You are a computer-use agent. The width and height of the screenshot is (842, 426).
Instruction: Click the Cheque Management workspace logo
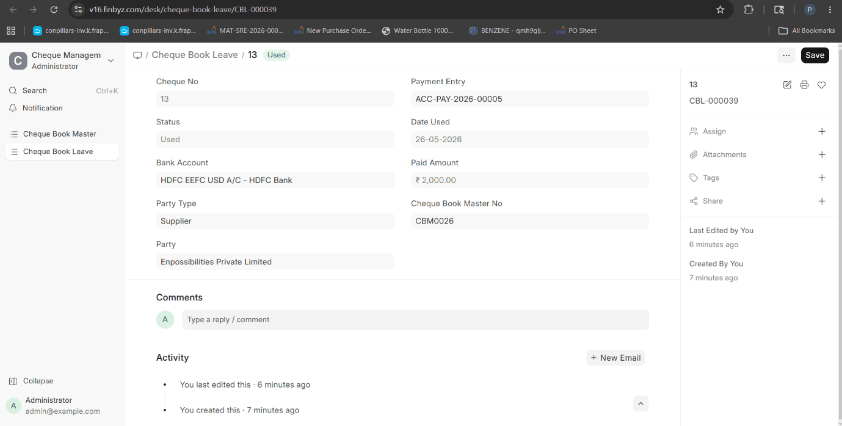pyautogui.click(x=18, y=60)
